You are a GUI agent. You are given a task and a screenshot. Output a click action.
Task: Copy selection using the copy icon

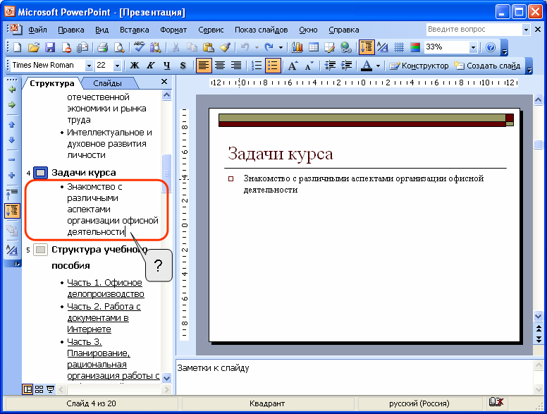192,47
